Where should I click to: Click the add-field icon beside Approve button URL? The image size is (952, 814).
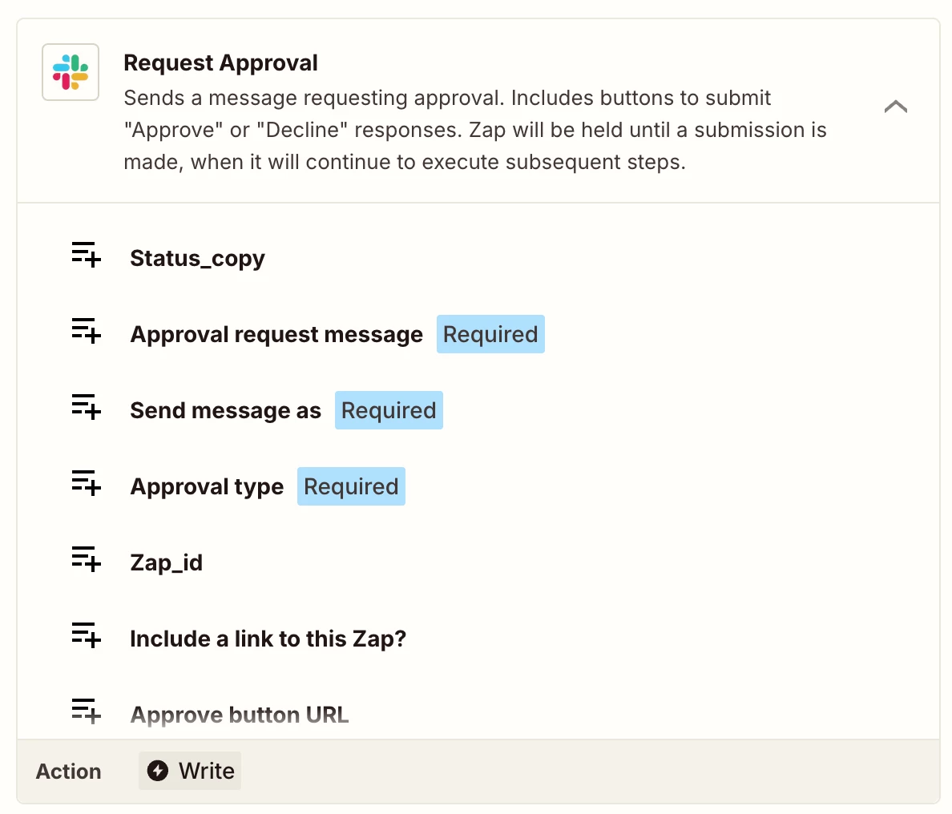[86, 711]
